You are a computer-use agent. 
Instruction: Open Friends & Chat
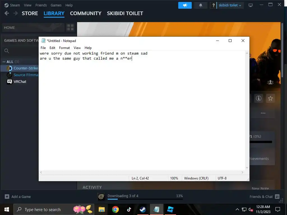pyautogui.click(x=261, y=197)
